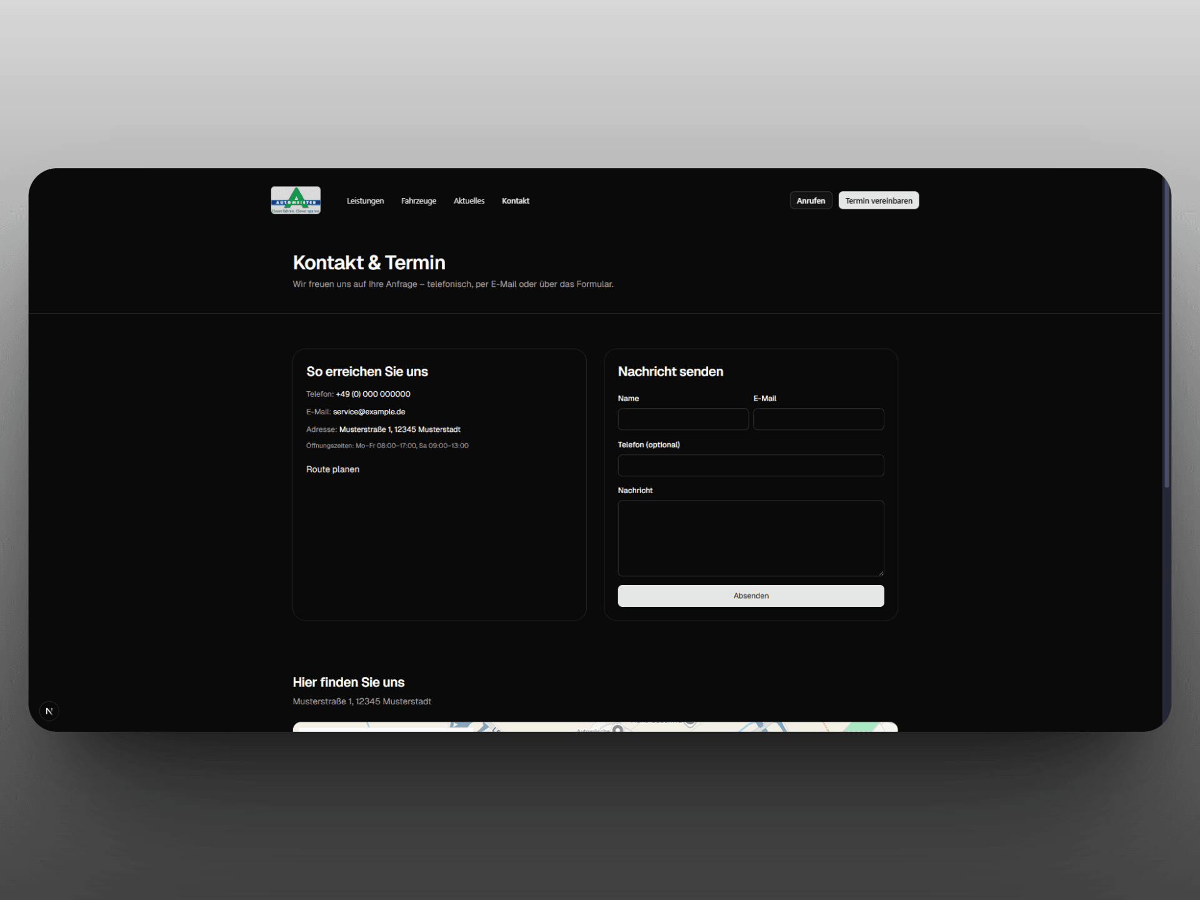The image size is (1200, 900).
Task: Submit the form via Absenden
Action: tap(751, 596)
